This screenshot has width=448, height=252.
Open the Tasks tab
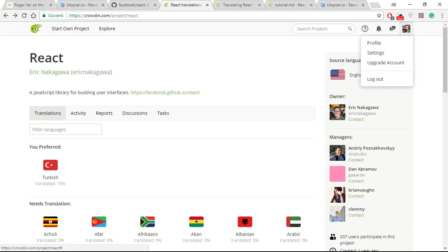163,113
